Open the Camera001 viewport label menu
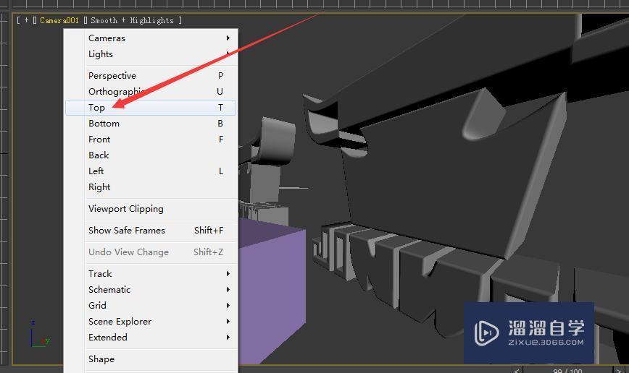Viewport: 629px width, 373px height. click(59, 20)
